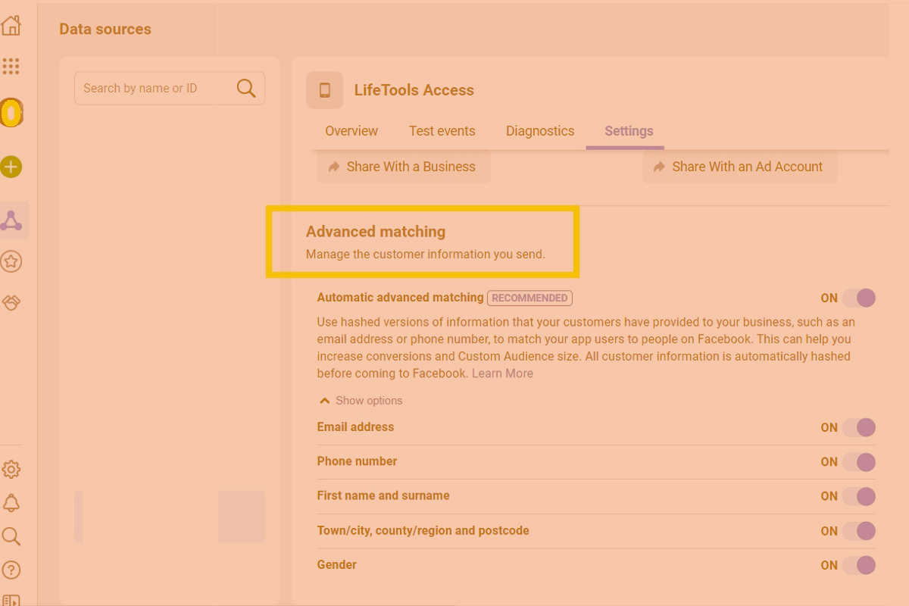This screenshot has width=909, height=606.
Task: Click Share With an Ad Account button
Action: pos(740,167)
